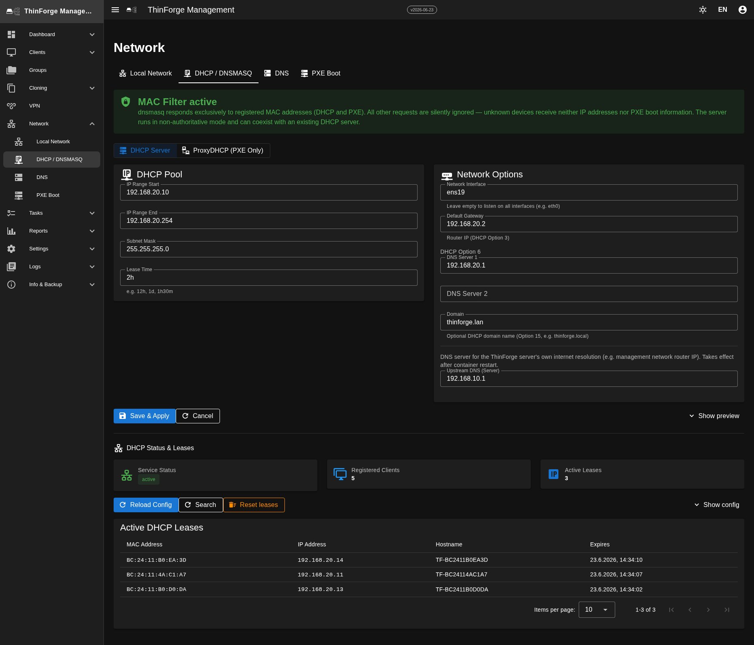Click the Domain thinforge.lan field

[589, 322]
